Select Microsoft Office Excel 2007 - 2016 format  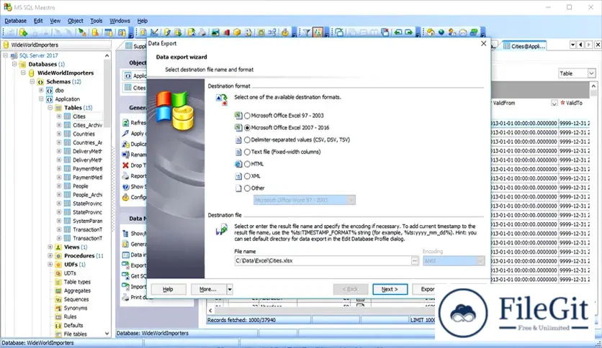(x=247, y=128)
